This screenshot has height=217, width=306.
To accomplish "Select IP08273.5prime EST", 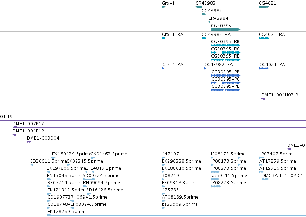I will 216,186.
